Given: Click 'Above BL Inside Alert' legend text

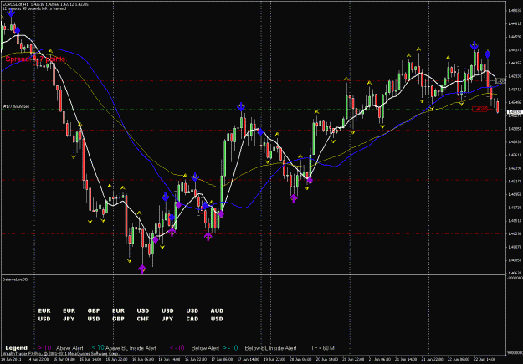Looking at the screenshot, I should (131, 348).
